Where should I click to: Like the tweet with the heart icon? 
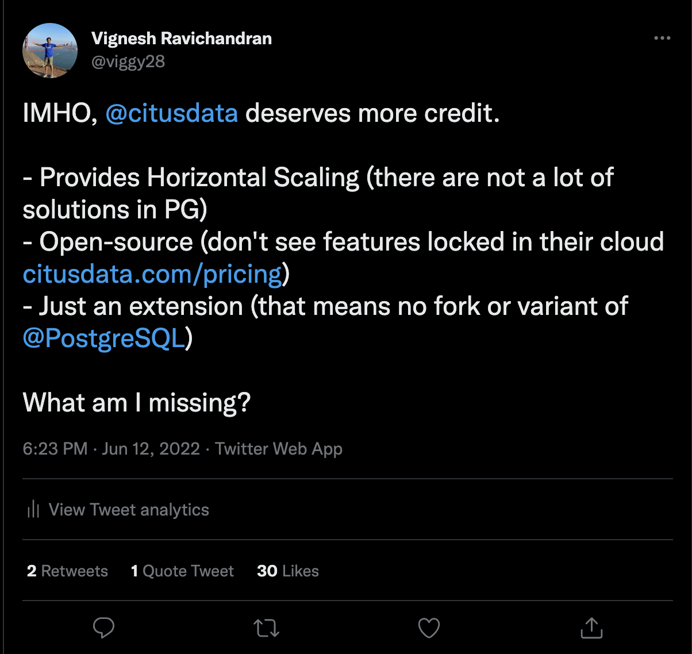(x=429, y=628)
